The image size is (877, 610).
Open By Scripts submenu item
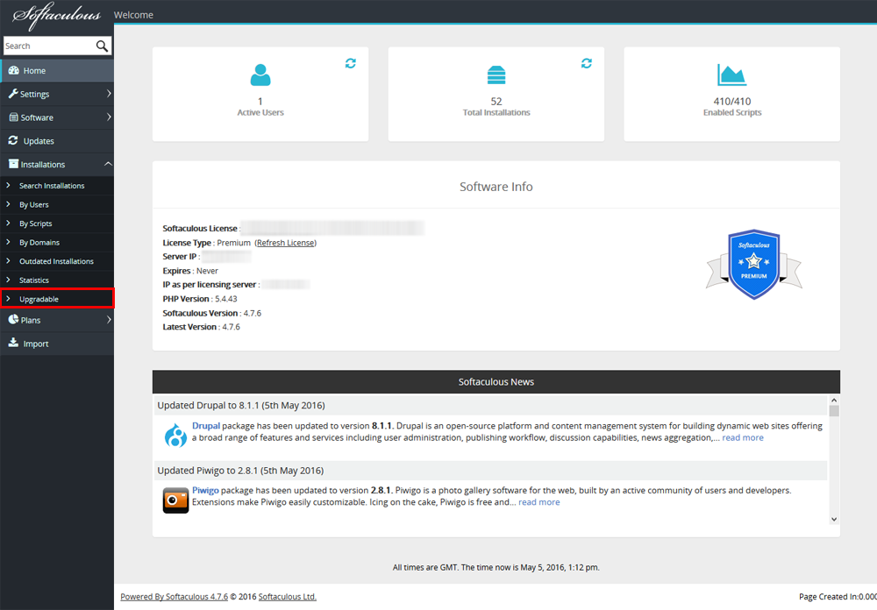pos(57,223)
